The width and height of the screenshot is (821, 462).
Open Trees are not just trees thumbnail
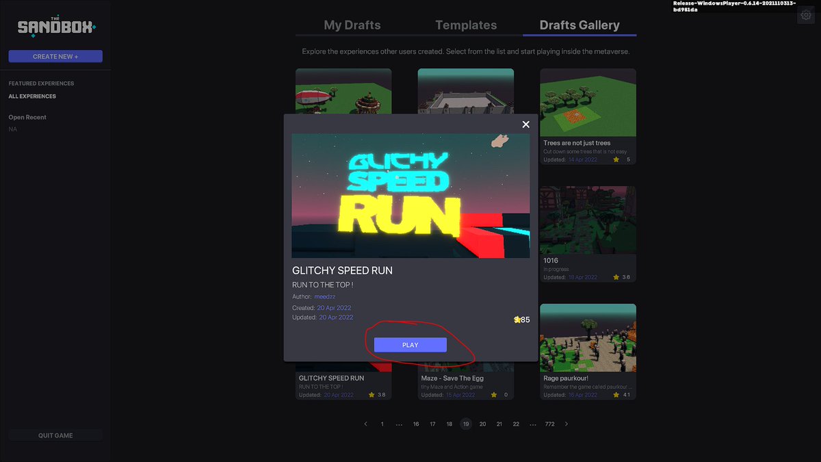[588, 103]
